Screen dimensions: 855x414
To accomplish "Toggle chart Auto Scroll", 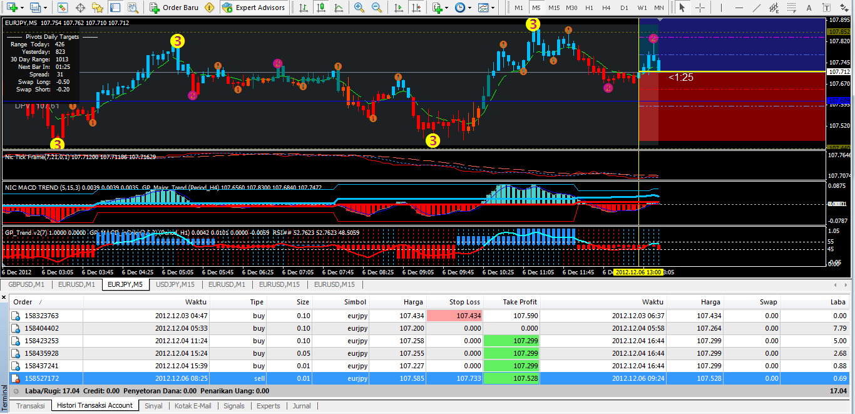I will point(399,8).
